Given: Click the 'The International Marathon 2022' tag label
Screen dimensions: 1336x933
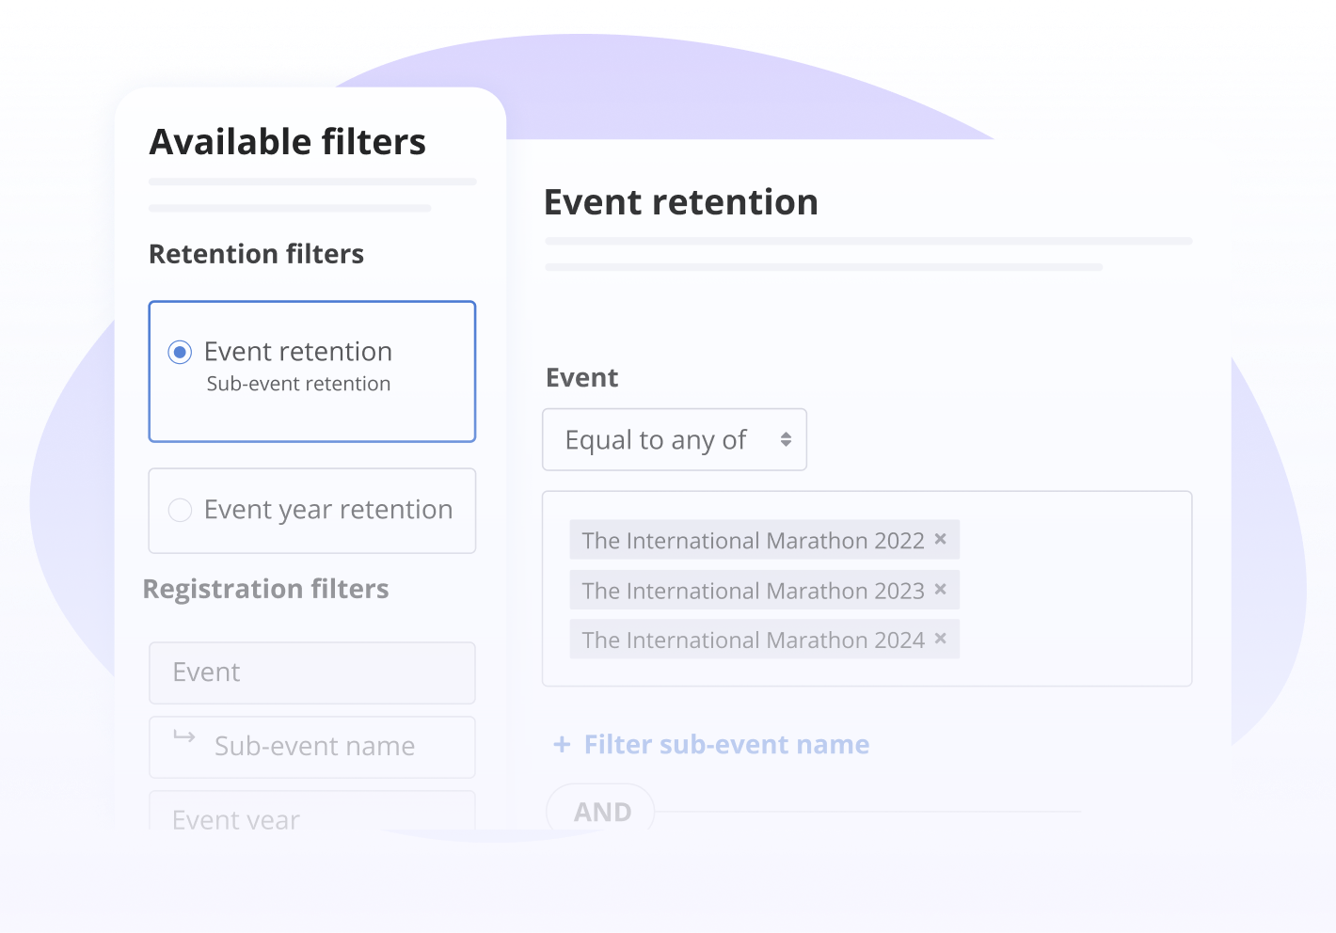Looking at the screenshot, I should pyautogui.click(x=753, y=541).
